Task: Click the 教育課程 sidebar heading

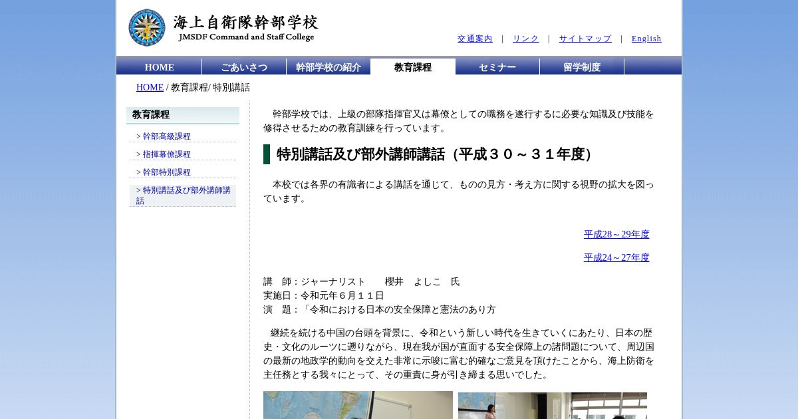Action: tap(183, 115)
